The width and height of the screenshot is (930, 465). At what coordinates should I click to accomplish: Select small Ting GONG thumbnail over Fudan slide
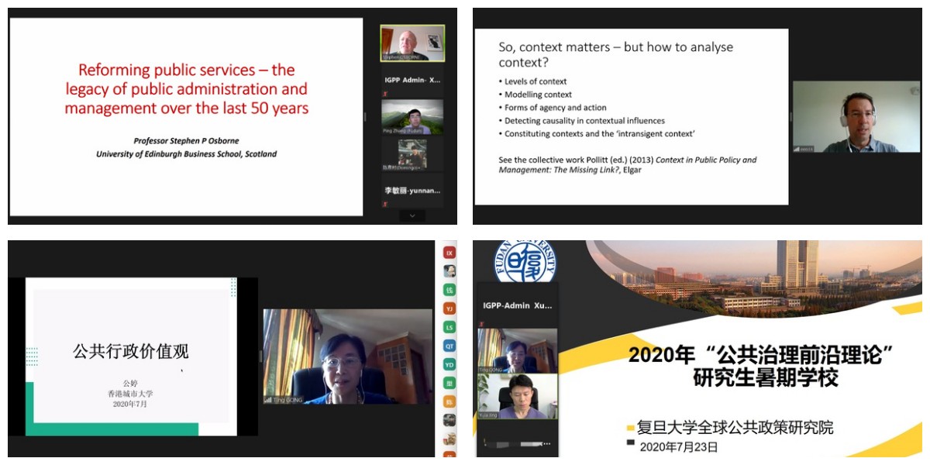pos(517,351)
